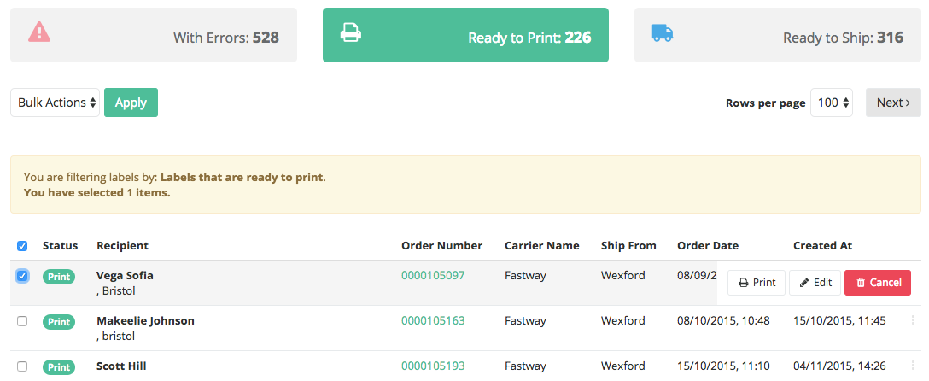Screen dimensions: 929x381
Task: Toggle the select-all checkbox in table header
Action: coord(22,246)
